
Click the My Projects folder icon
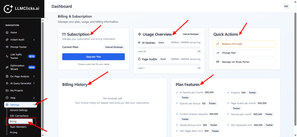tap(7, 90)
